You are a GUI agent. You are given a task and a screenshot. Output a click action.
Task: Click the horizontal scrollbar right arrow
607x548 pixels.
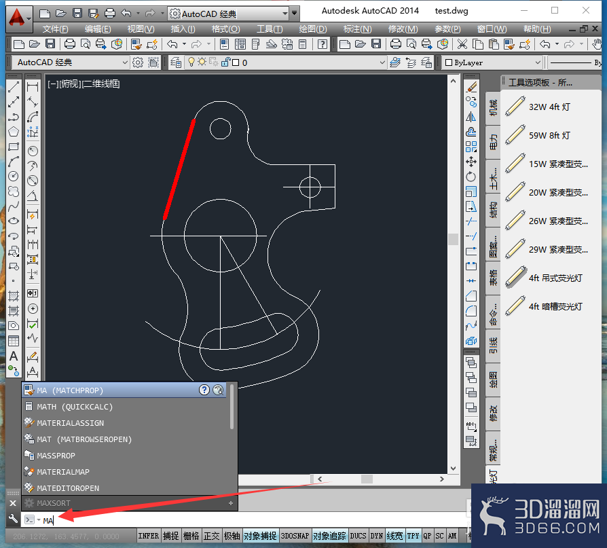click(x=442, y=479)
